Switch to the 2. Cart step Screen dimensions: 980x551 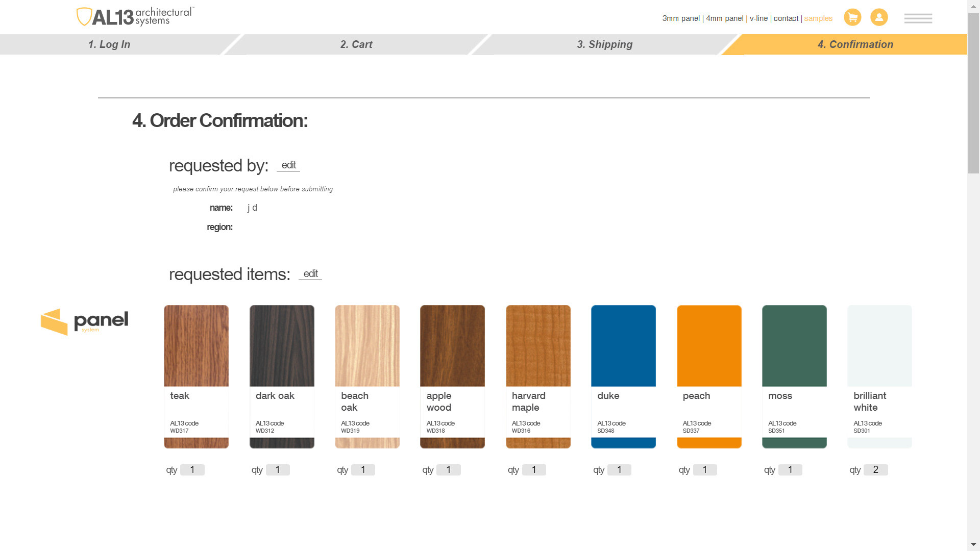(x=356, y=44)
